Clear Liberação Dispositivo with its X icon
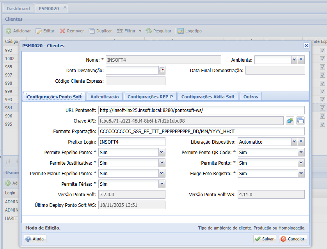This screenshot has width=327, height=249. point(301,141)
